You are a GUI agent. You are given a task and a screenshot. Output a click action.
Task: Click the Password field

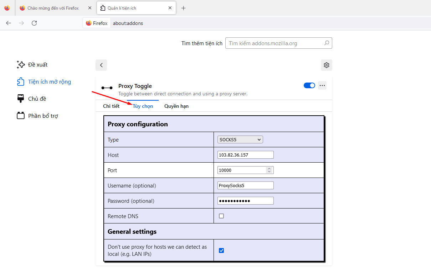[x=246, y=201]
